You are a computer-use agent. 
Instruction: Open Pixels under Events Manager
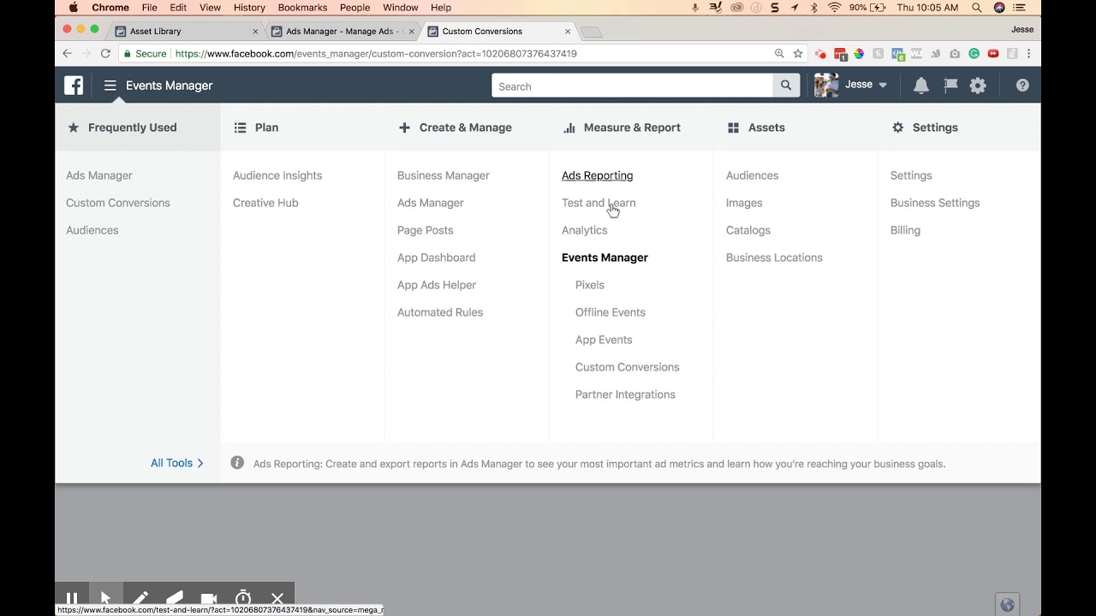pos(590,285)
